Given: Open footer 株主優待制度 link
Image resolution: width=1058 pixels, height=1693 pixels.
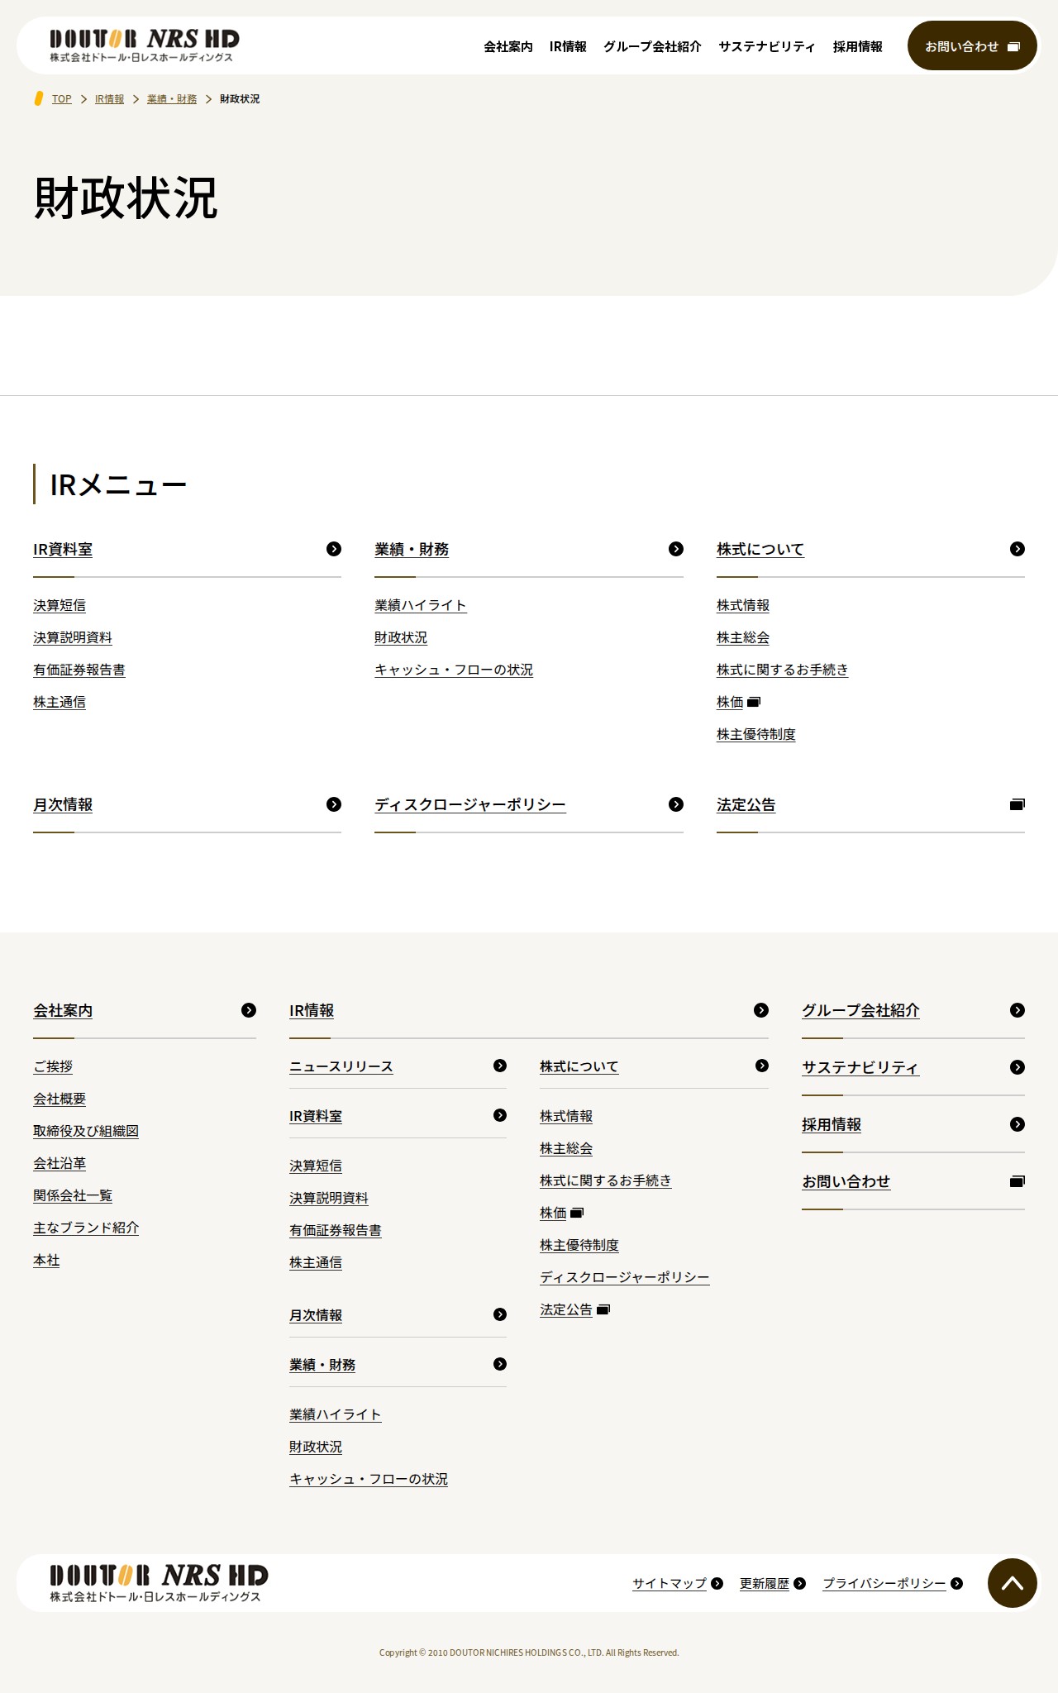Looking at the screenshot, I should [579, 1245].
